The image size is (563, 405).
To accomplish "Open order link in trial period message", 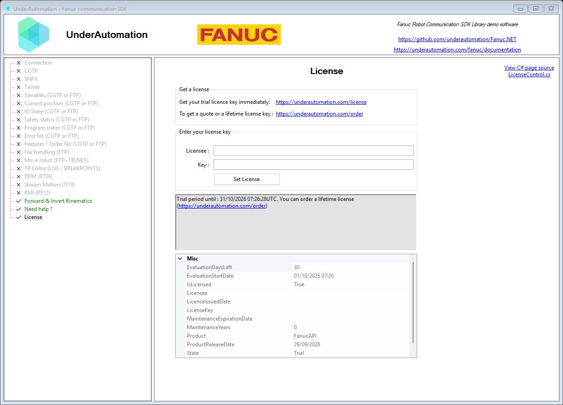I will (222, 206).
